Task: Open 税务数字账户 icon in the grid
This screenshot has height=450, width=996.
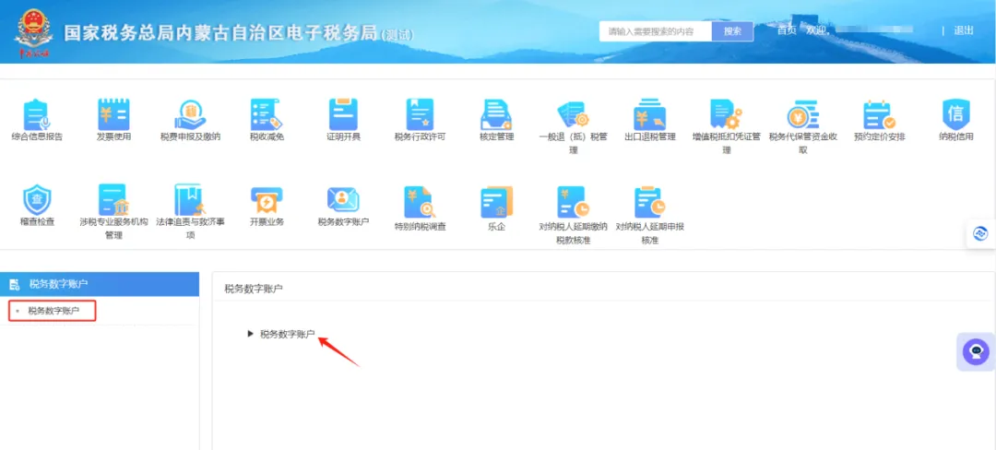Action: coord(344,200)
